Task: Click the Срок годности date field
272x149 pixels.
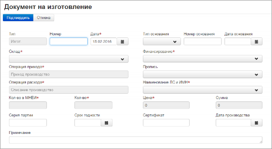Action: [88, 123]
